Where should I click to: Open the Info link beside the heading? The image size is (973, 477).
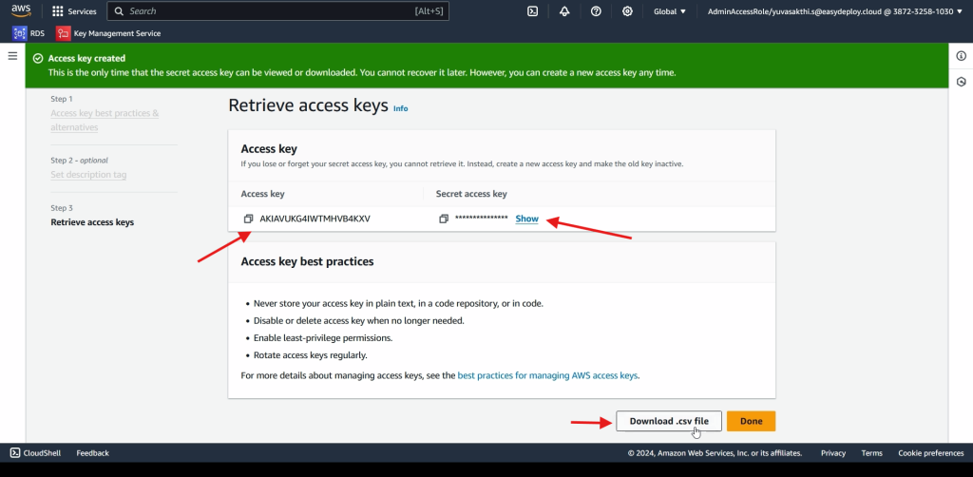click(400, 108)
